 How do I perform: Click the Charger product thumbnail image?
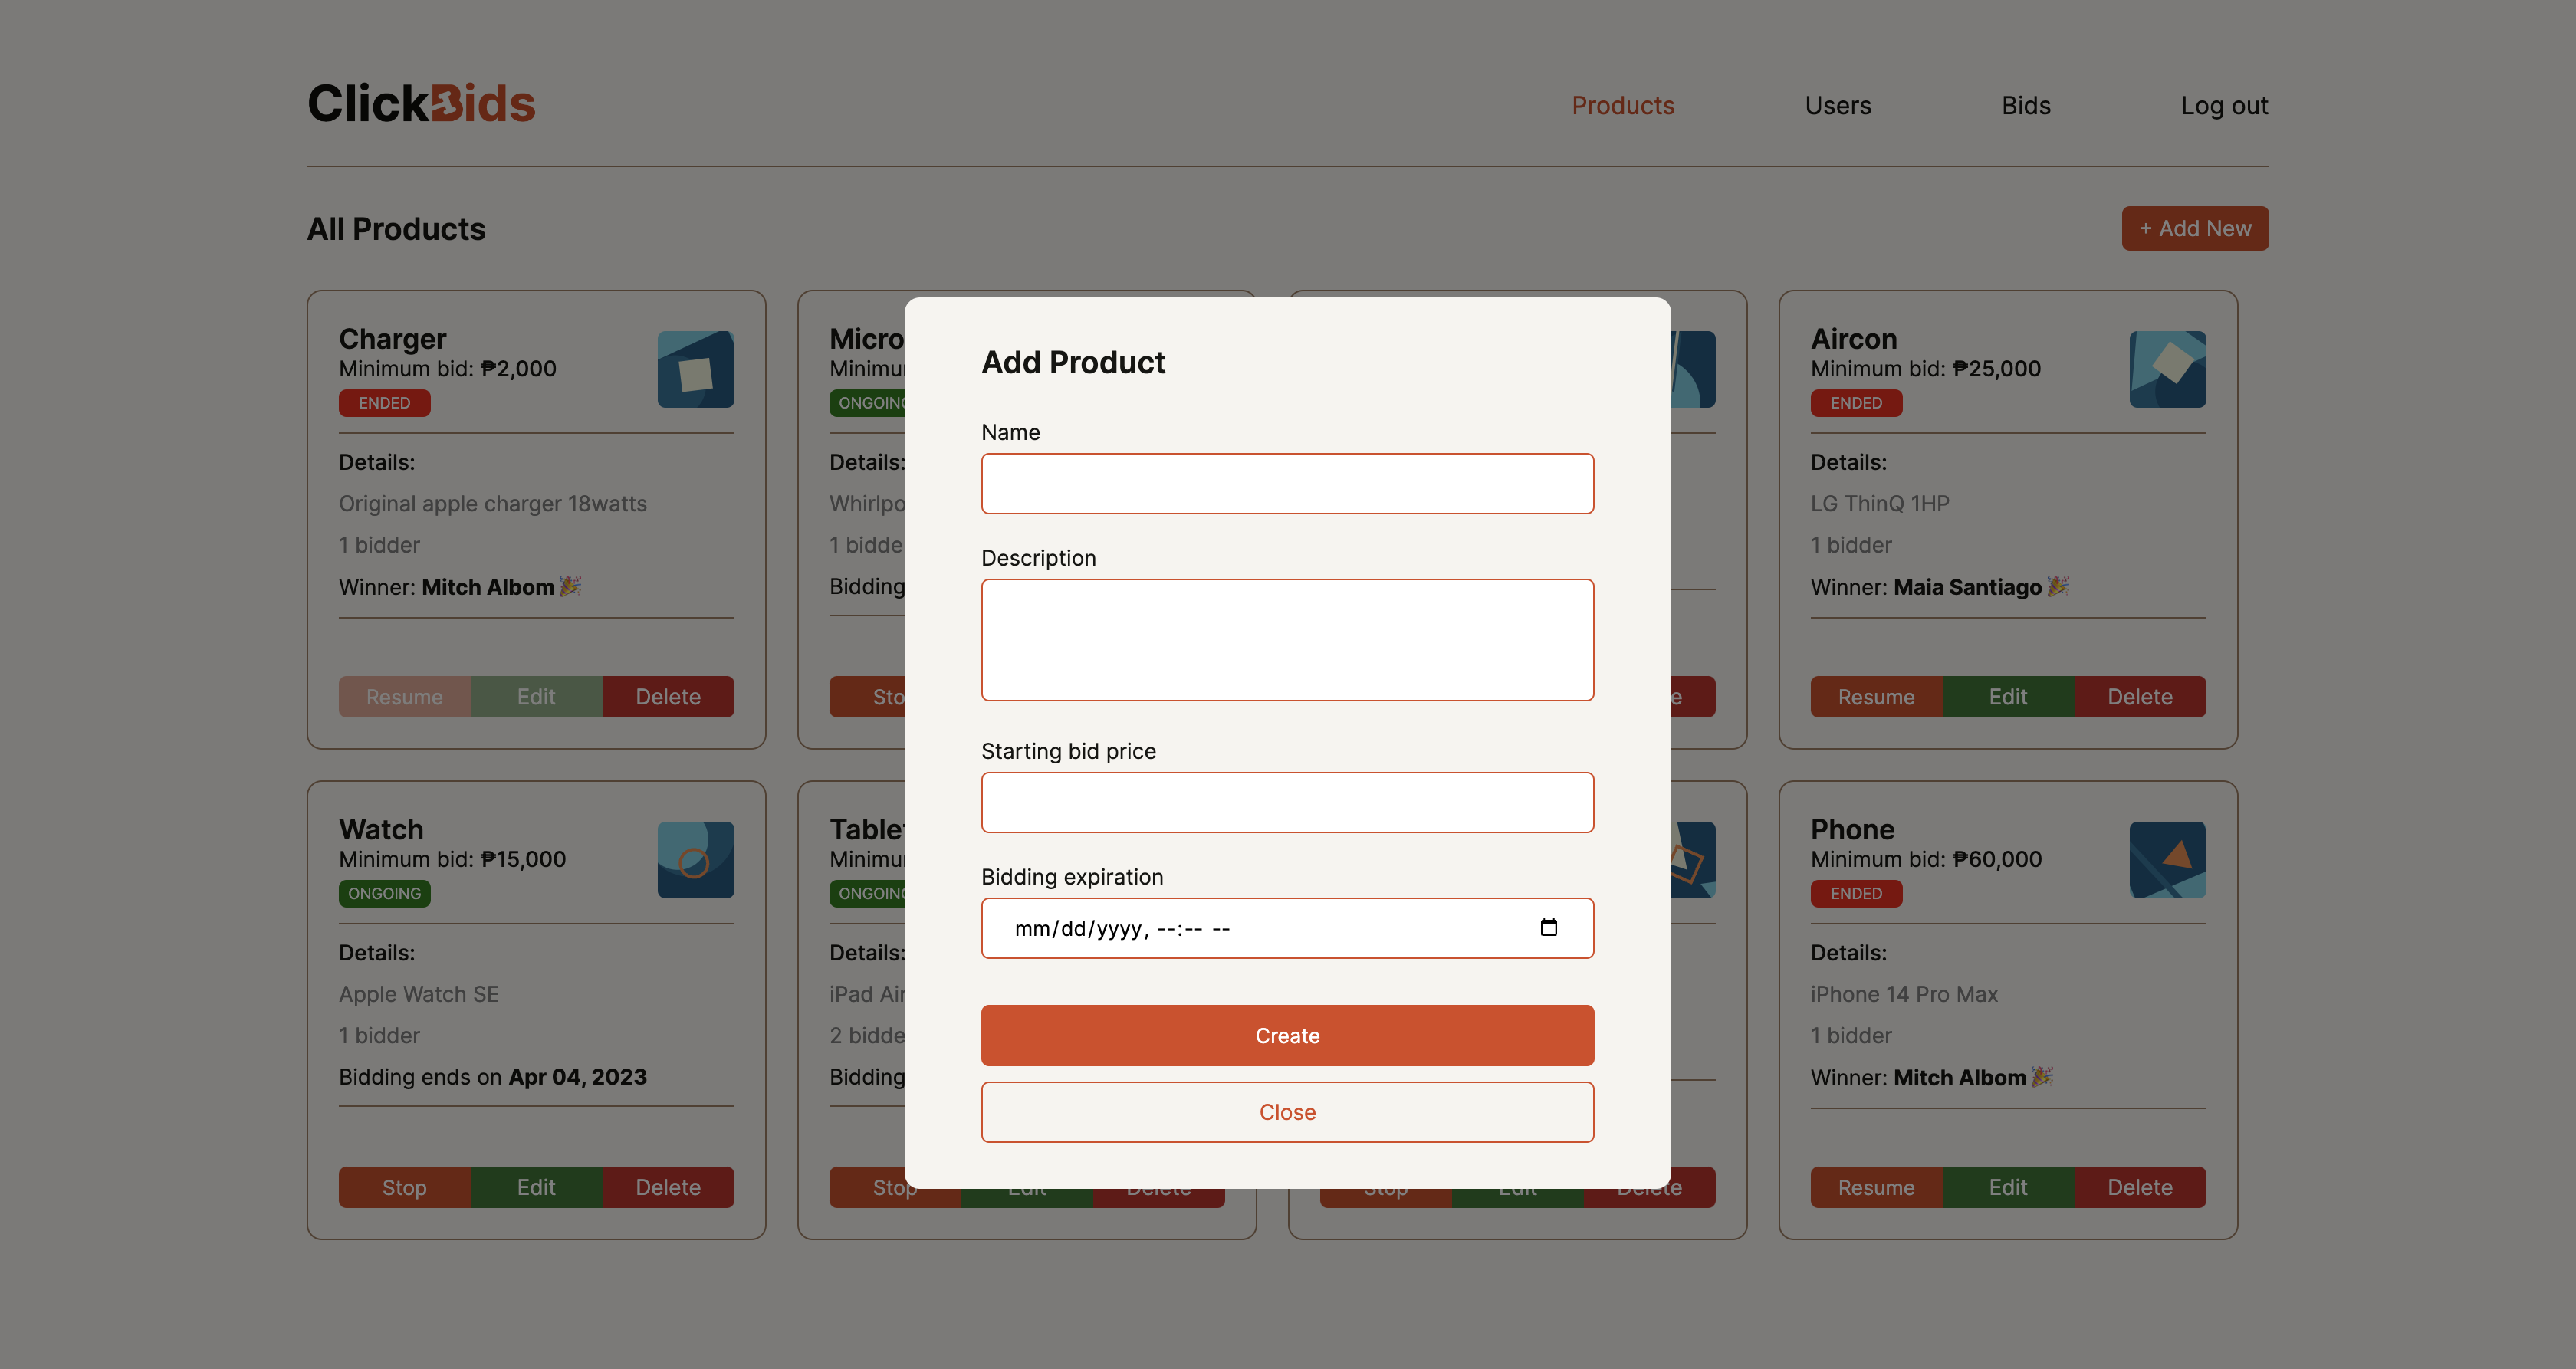tap(695, 369)
